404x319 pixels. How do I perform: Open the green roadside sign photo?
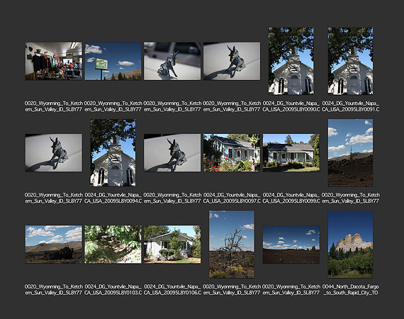(x=113, y=61)
